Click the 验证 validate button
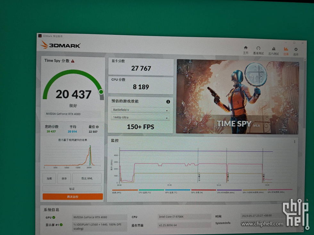This screenshot has width=314, height=235. tap(72, 189)
